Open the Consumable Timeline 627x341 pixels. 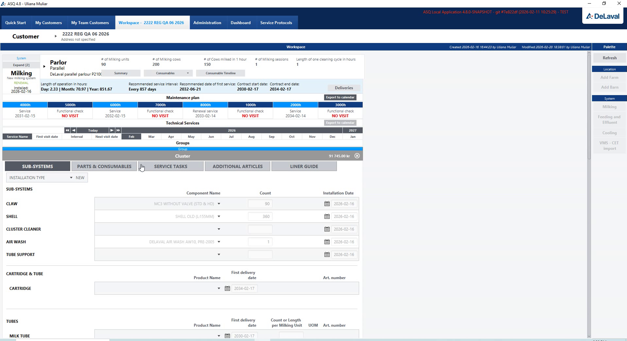[221, 73]
